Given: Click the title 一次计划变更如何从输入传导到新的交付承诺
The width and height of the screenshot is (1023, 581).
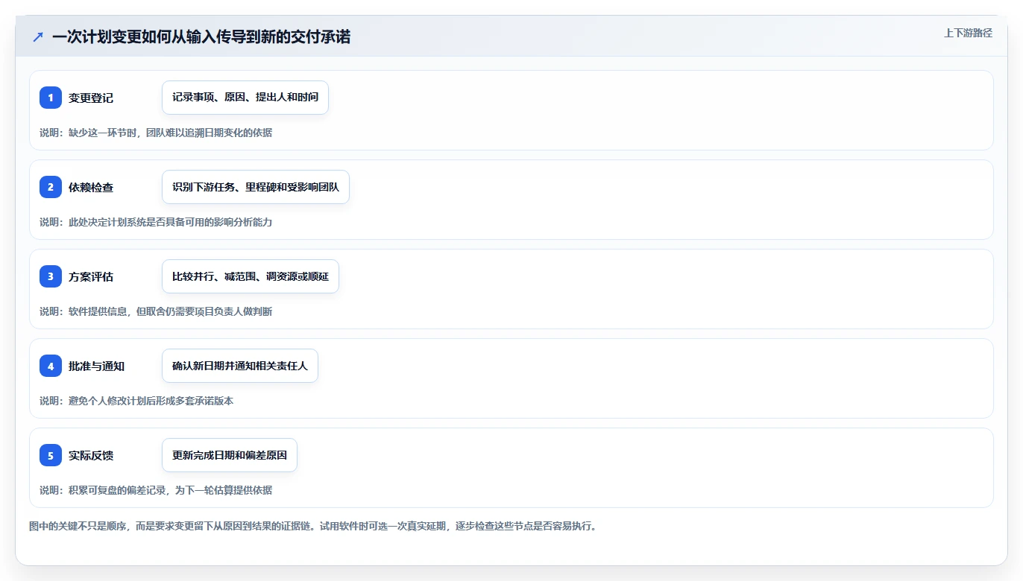Looking at the screenshot, I should click(x=201, y=36).
